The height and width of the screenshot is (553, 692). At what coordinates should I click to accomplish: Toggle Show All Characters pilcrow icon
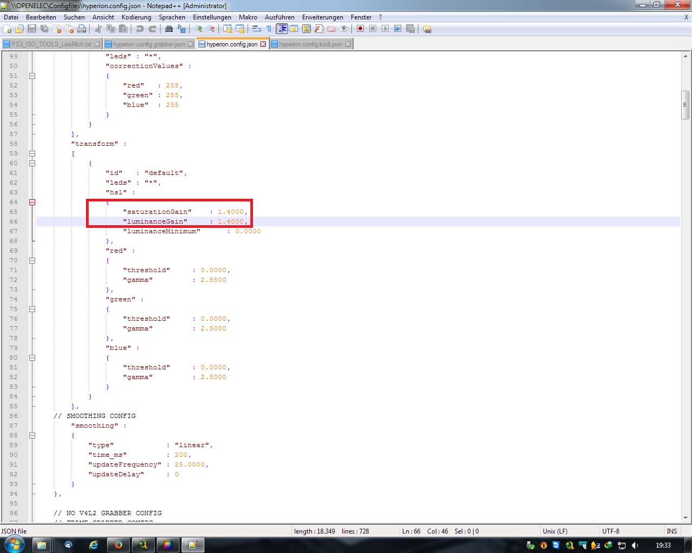pos(269,29)
